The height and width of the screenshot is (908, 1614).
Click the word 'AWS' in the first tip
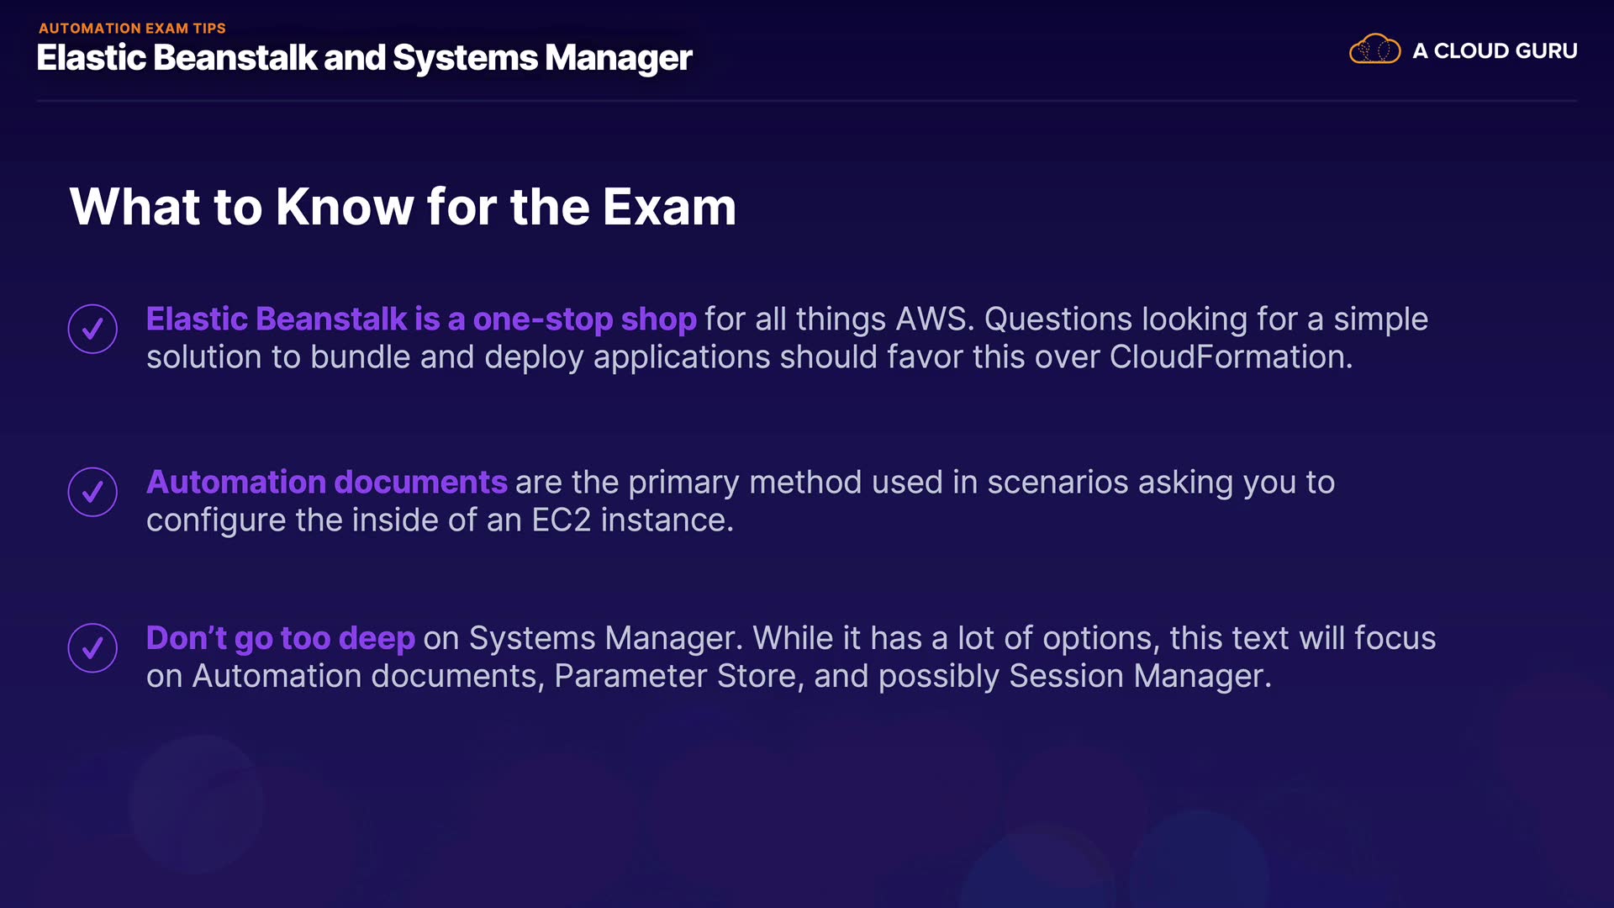click(933, 319)
